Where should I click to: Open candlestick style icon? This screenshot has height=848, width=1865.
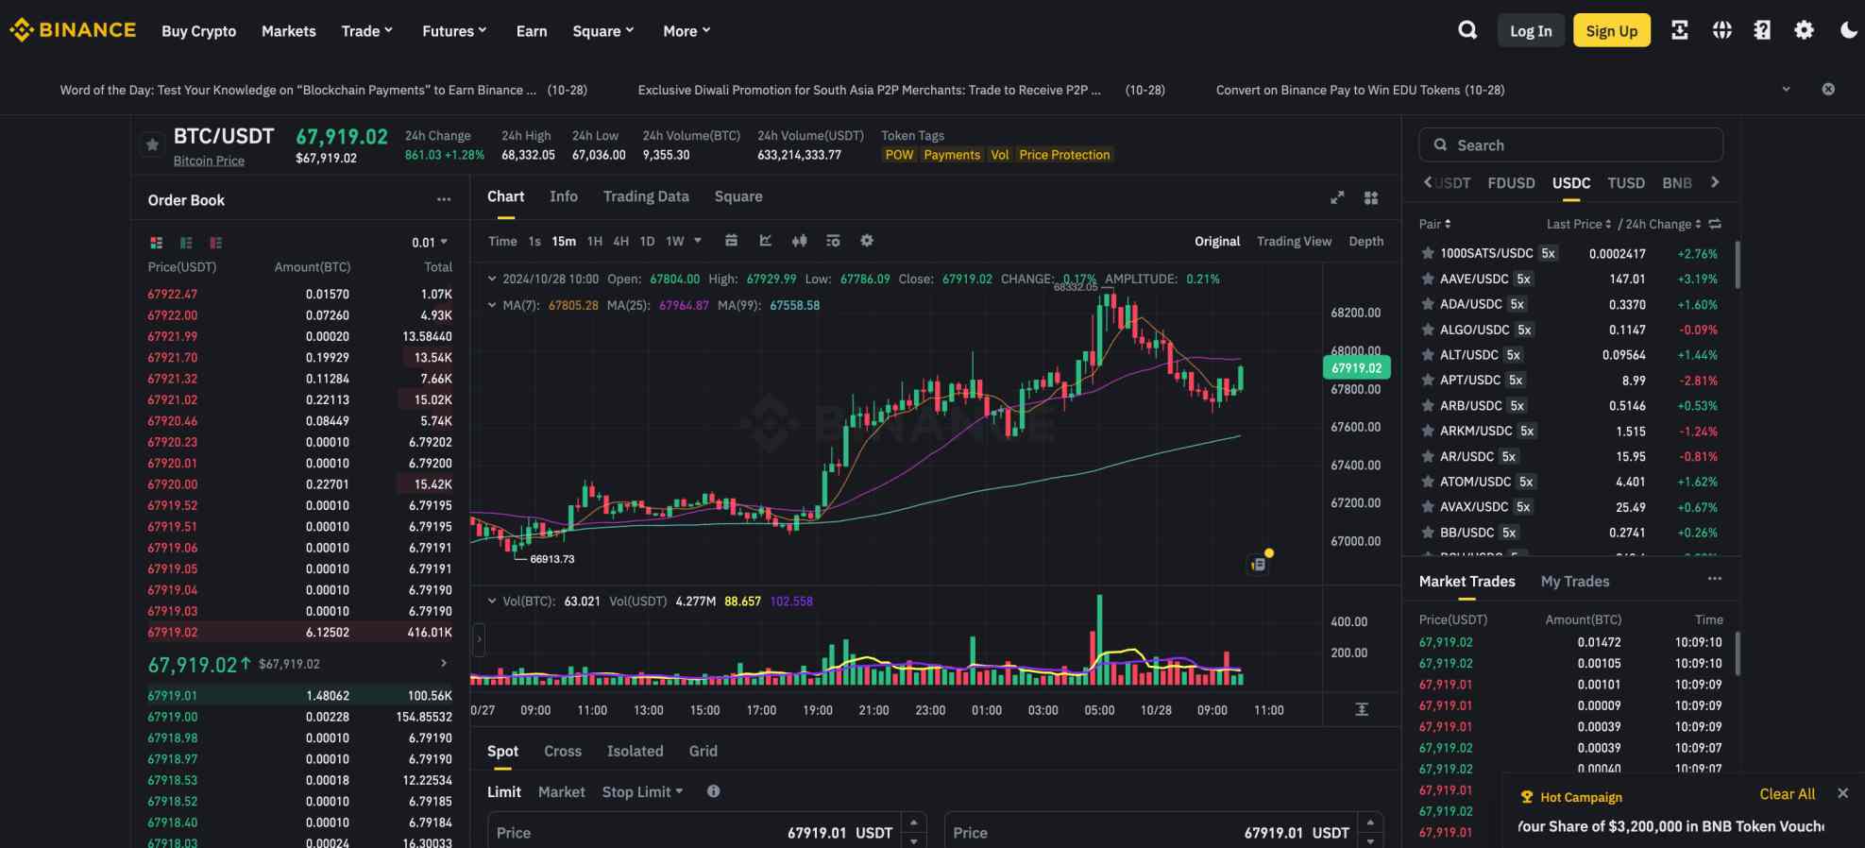pos(800,241)
